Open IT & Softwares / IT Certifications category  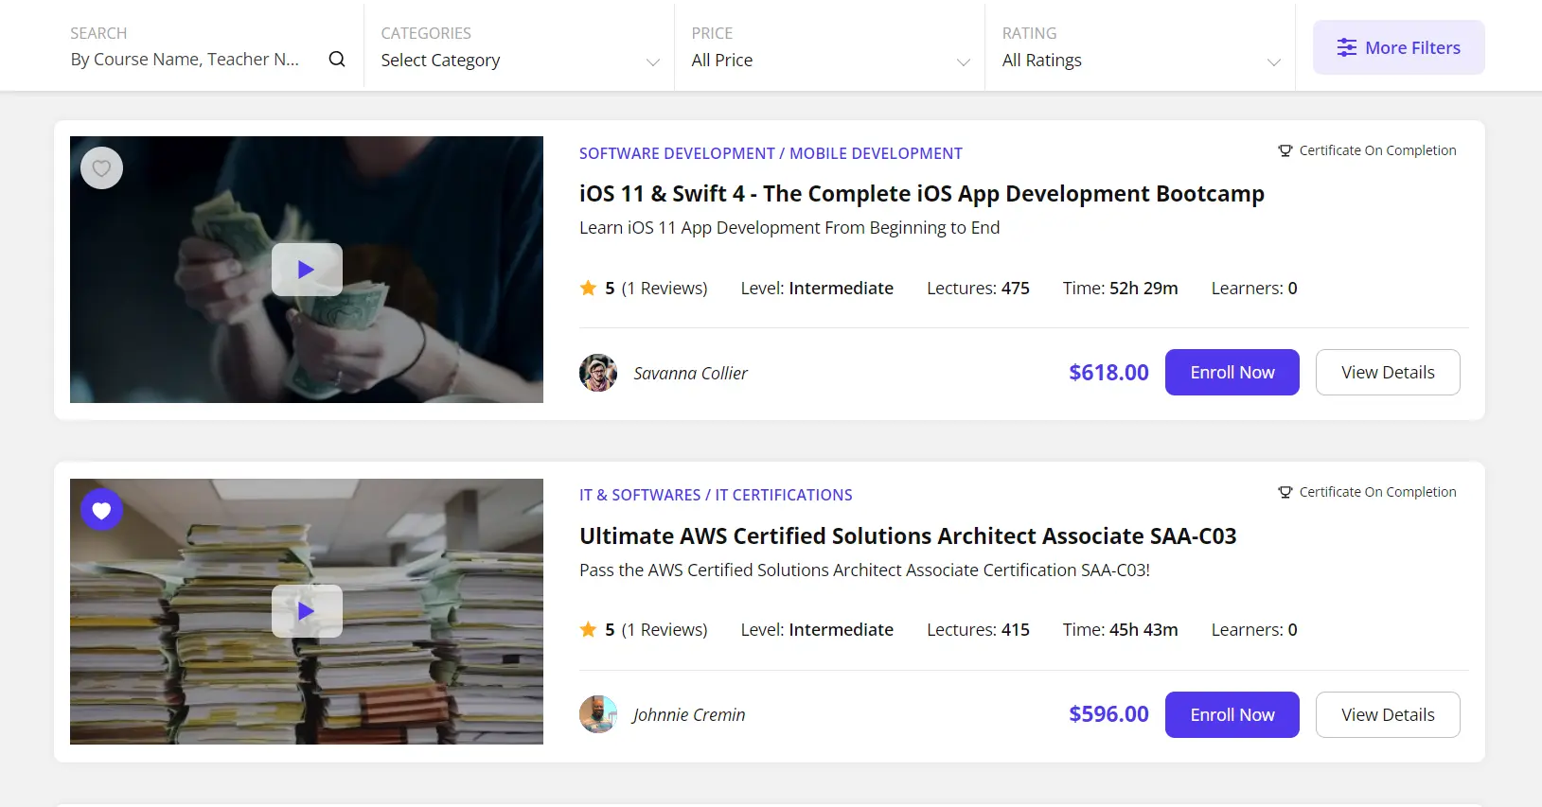pos(716,495)
